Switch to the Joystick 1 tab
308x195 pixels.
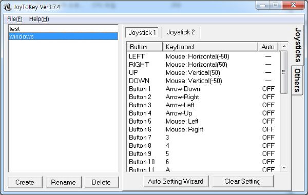pos(142,32)
